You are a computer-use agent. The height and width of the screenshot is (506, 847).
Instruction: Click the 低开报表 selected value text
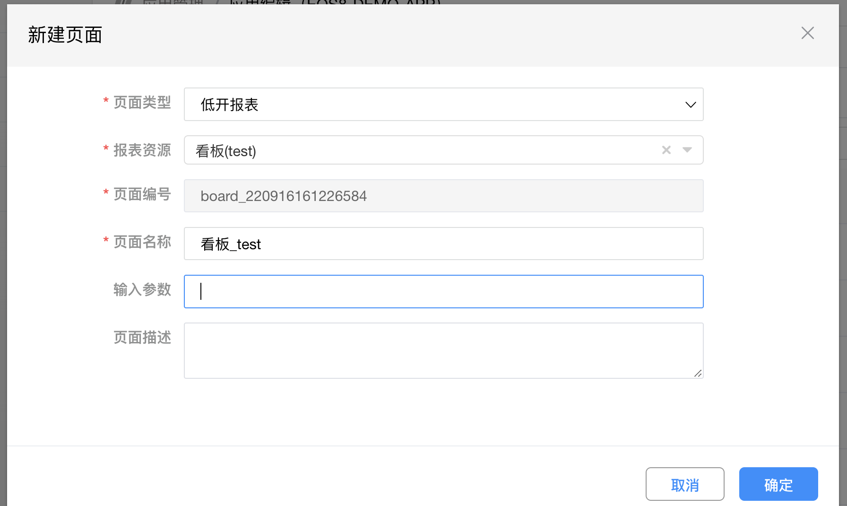[229, 105]
